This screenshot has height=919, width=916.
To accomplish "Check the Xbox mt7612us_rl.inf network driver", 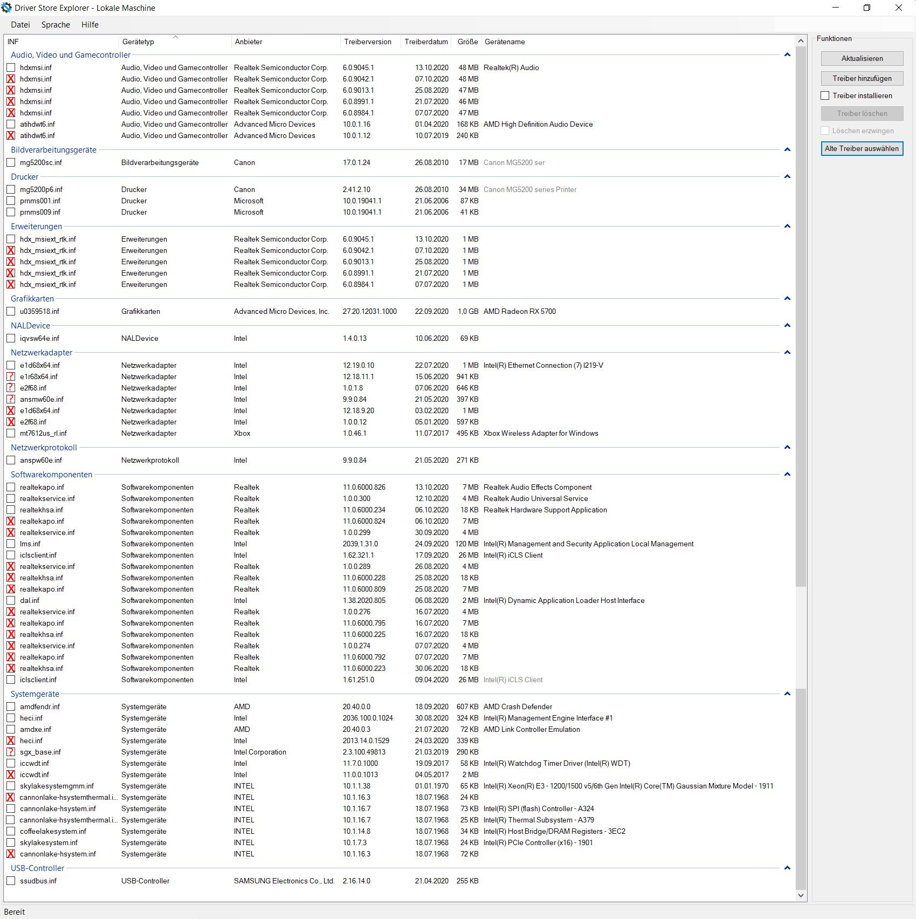I will [x=11, y=433].
